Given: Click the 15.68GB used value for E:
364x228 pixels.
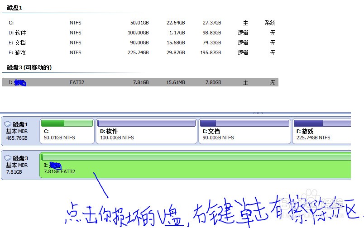Looking at the screenshot, I should (x=176, y=43).
